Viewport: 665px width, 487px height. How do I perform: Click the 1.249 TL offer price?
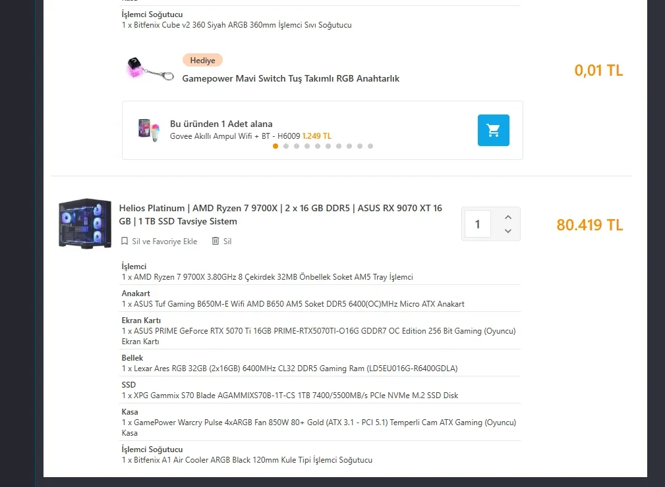coord(317,136)
